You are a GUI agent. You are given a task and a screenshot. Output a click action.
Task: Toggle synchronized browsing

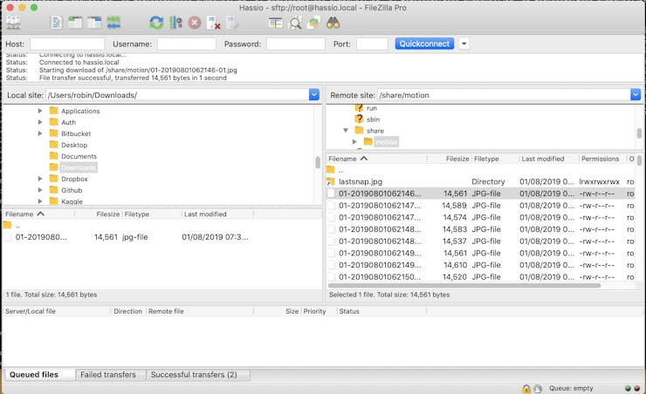pyautogui.click(x=313, y=23)
